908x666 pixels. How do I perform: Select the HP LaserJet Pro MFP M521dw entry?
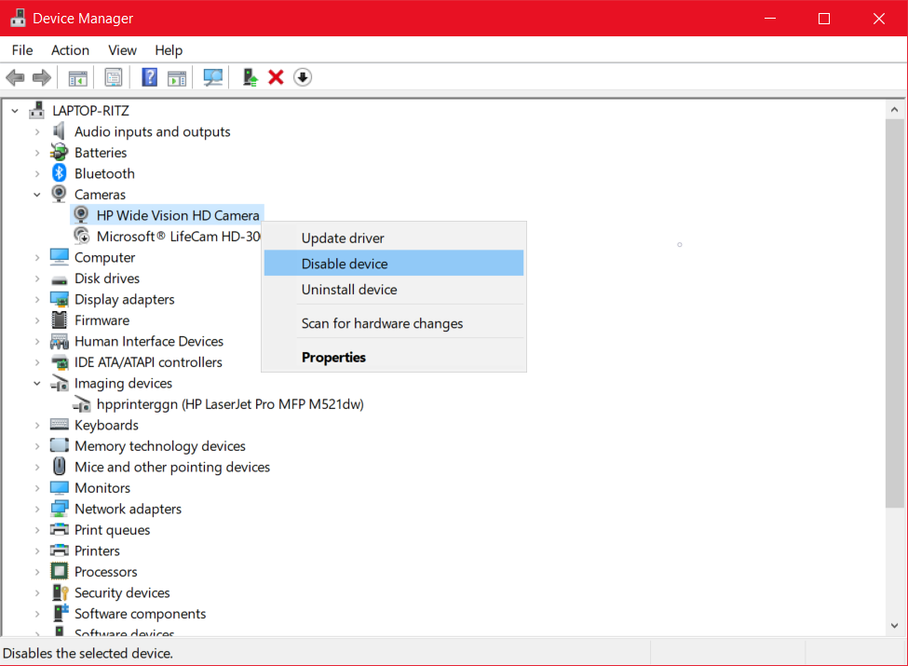(230, 404)
